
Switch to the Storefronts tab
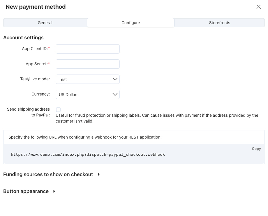(x=219, y=23)
